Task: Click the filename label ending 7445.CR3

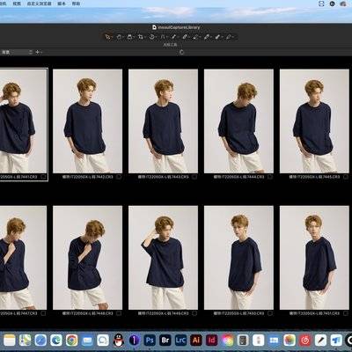Action: [314, 177]
